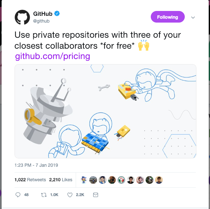210x209 pixels.
Task: Open the astronaut Octocats illustration image
Action: coord(105,111)
